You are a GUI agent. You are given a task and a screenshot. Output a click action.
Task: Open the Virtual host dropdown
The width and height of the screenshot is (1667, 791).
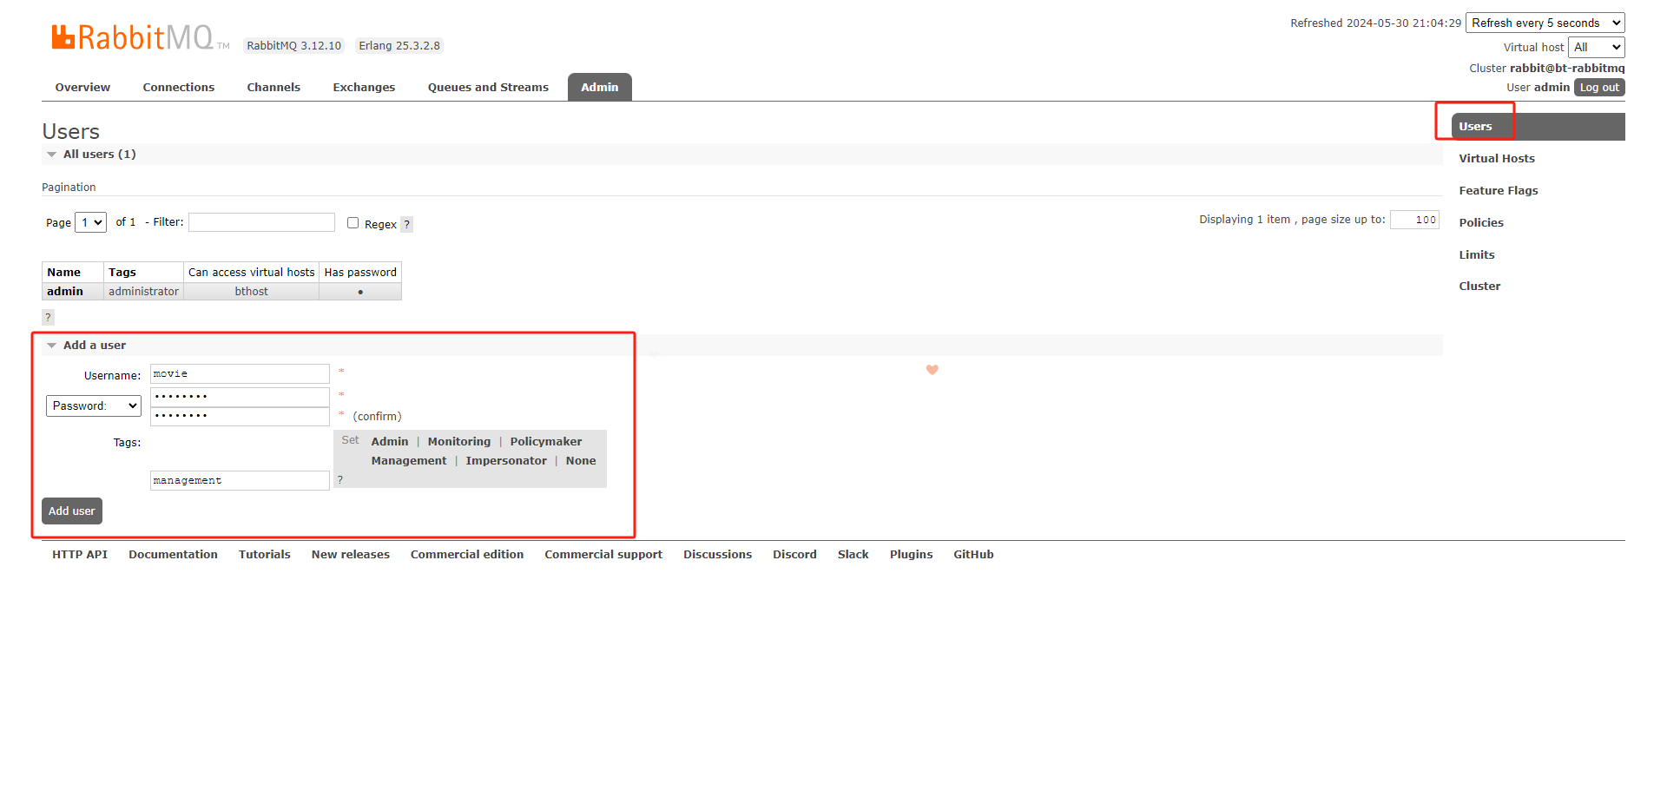[x=1595, y=48]
